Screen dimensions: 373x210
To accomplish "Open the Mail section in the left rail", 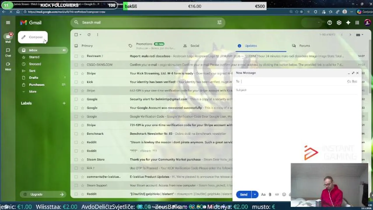I will tap(8, 38).
